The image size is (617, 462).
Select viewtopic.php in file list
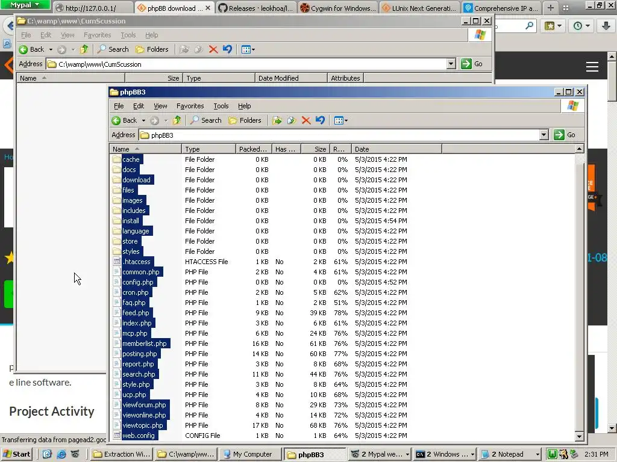pyautogui.click(x=142, y=425)
